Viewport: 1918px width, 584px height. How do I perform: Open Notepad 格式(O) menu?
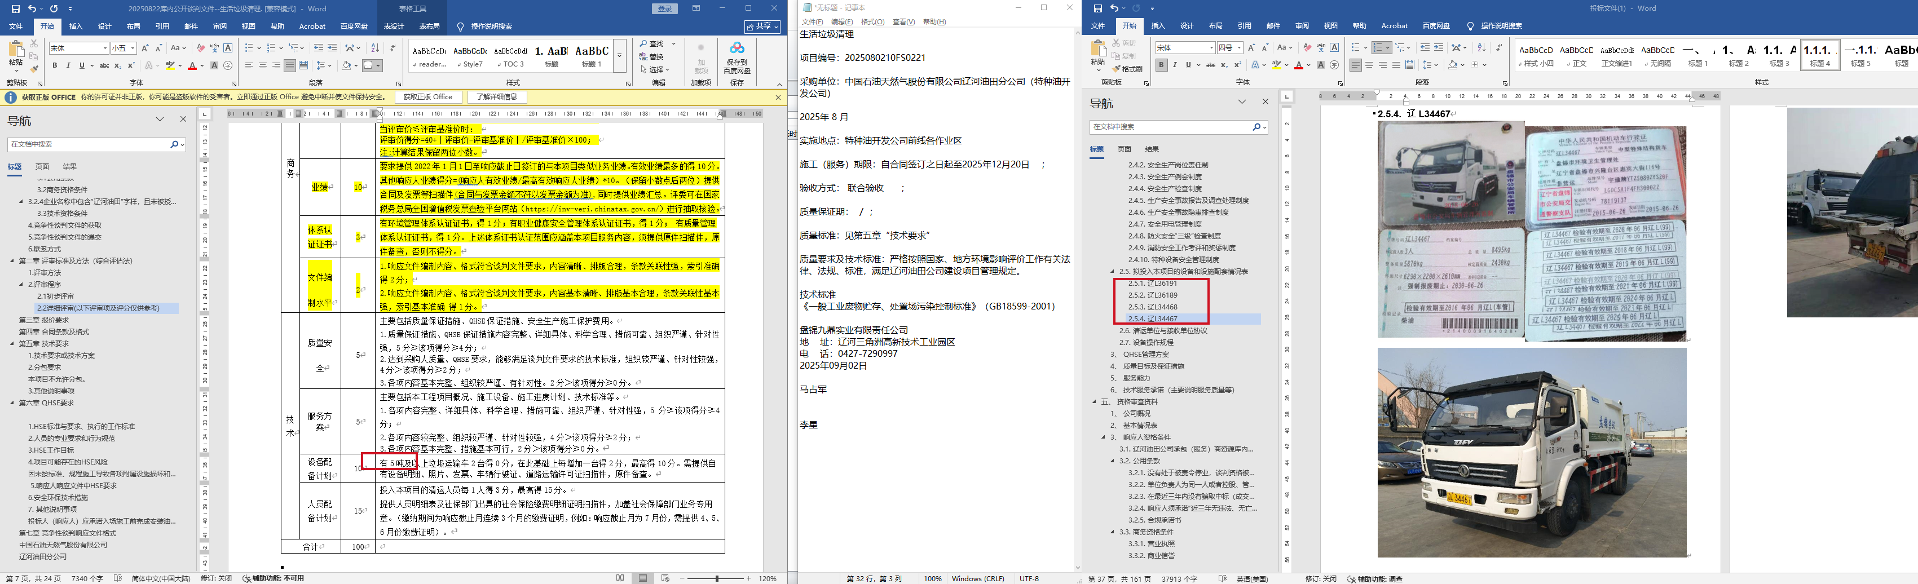(872, 23)
